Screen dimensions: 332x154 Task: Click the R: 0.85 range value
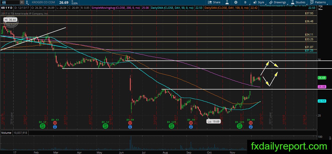click(x=85, y=8)
